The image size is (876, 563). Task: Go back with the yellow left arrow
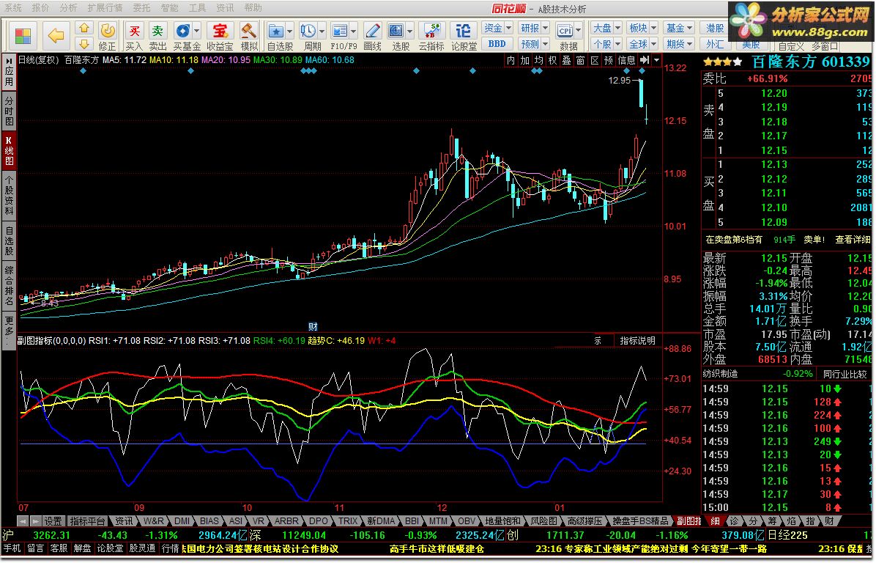[x=56, y=37]
